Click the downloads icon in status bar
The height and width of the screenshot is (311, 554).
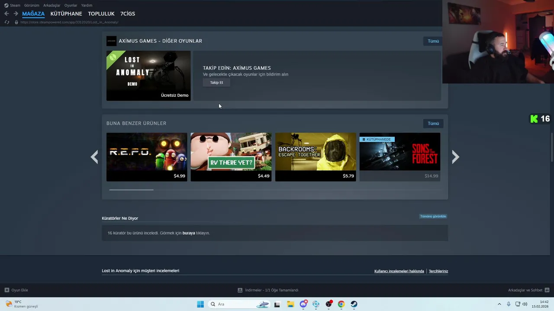point(240,290)
